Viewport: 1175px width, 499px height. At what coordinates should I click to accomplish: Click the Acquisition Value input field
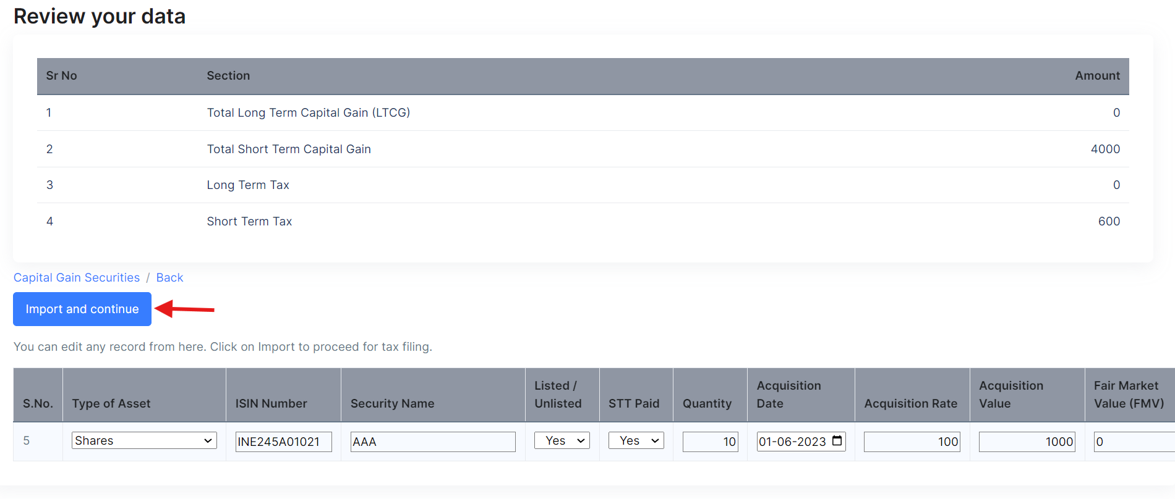1027,442
